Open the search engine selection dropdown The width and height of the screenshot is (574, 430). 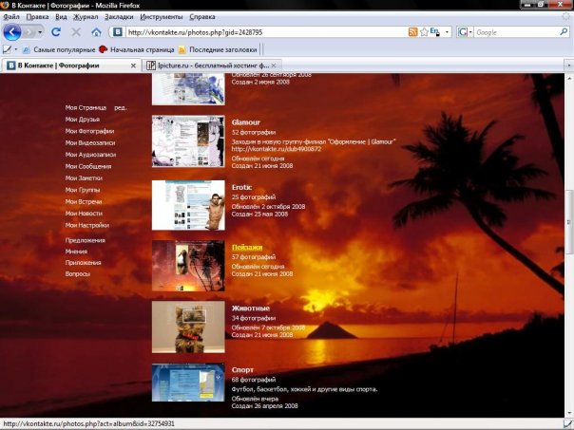tap(470, 32)
